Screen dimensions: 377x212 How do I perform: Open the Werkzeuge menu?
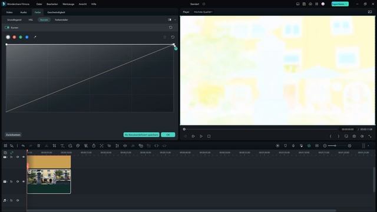[68, 4]
